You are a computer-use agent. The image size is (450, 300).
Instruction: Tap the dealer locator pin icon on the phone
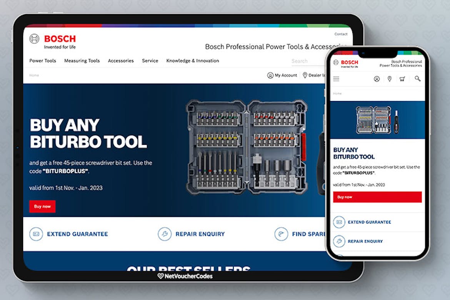(x=389, y=79)
